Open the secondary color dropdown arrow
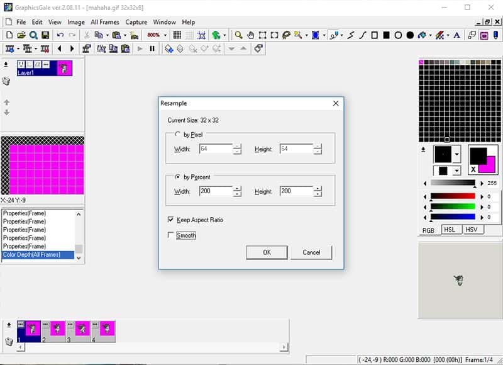This screenshot has height=365, width=503. (x=456, y=171)
